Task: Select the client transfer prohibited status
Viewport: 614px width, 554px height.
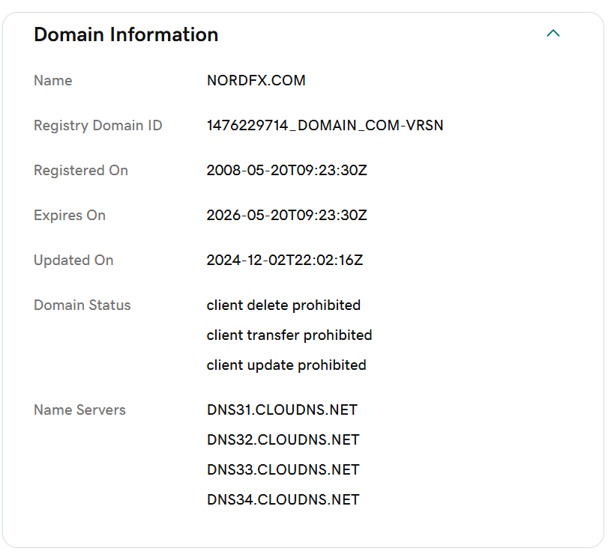Action: pyautogui.click(x=289, y=335)
